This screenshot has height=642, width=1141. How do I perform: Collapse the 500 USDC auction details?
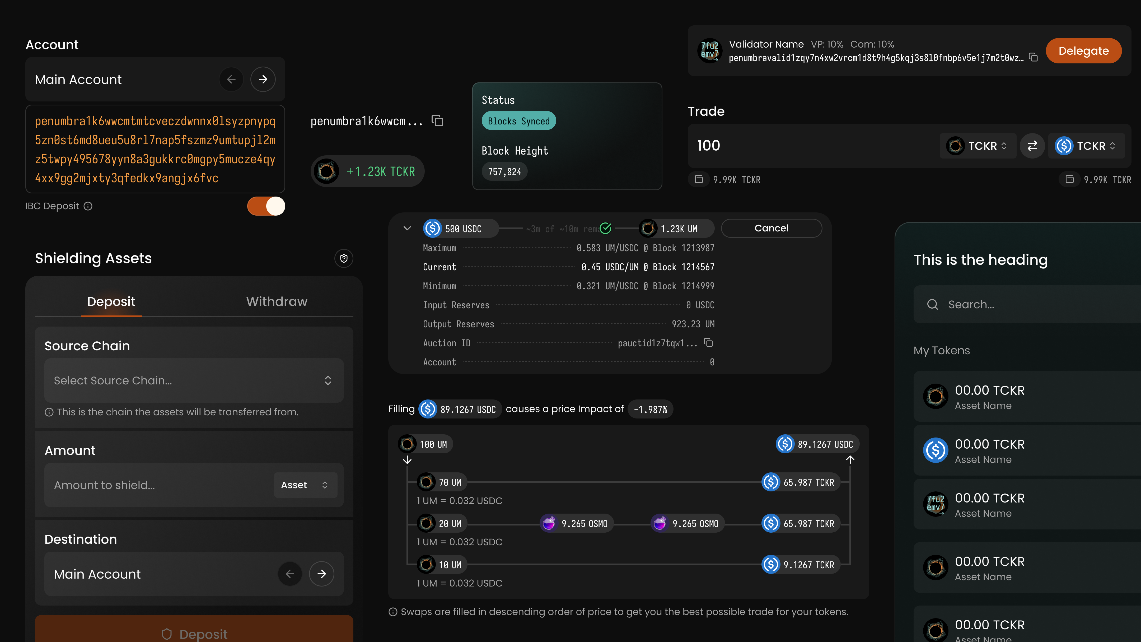[407, 228]
